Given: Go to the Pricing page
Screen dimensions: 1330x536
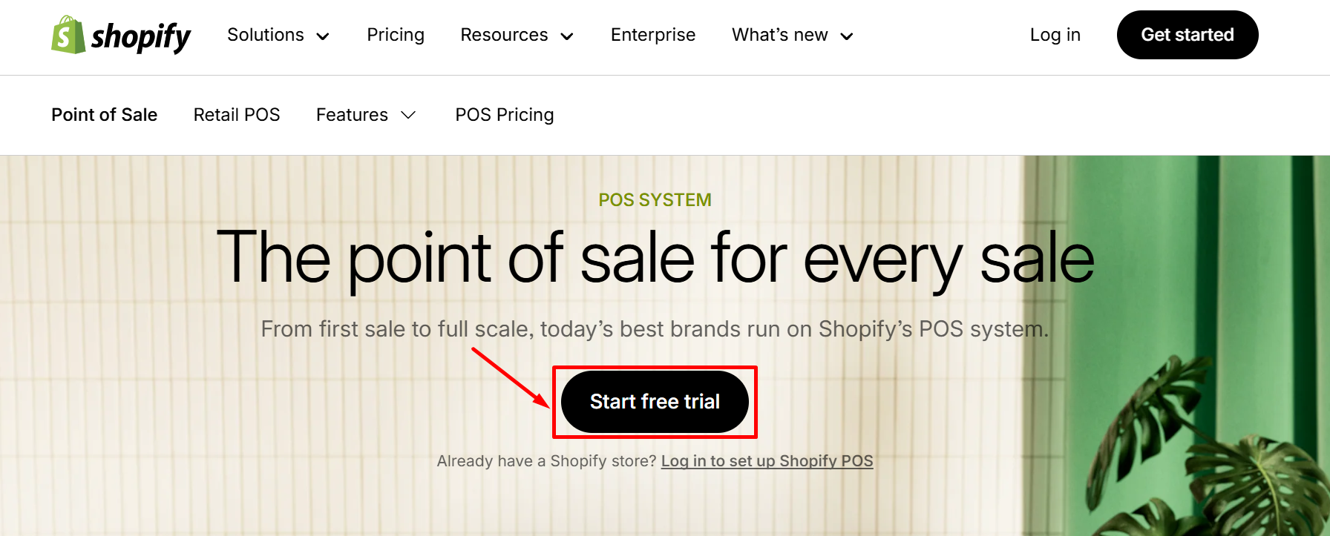Looking at the screenshot, I should coord(396,35).
